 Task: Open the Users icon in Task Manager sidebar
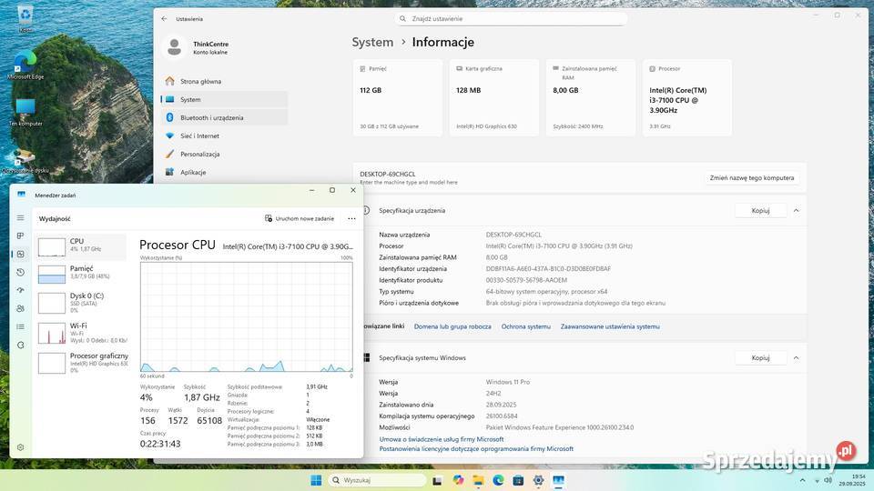click(x=20, y=308)
